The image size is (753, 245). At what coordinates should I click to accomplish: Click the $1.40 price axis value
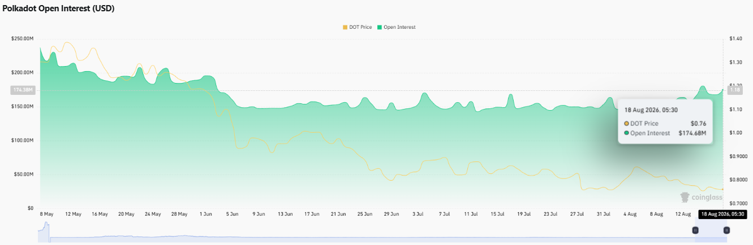click(735, 38)
